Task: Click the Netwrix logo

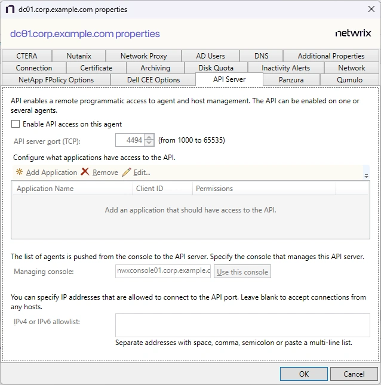Action: (353, 33)
